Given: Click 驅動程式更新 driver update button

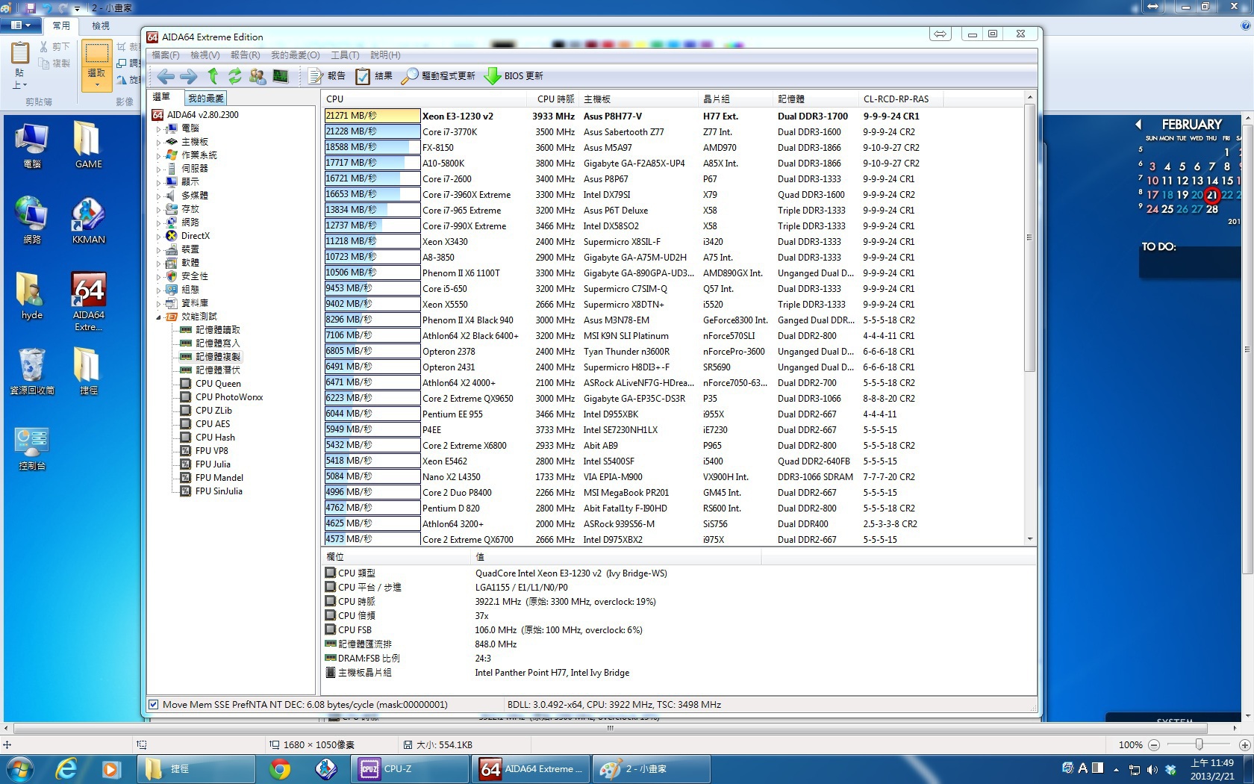Looking at the screenshot, I should pos(439,76).
